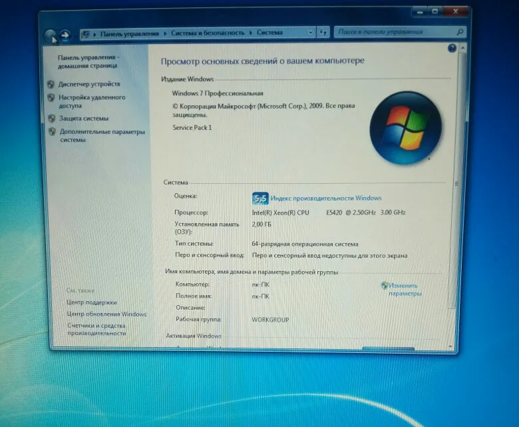This screenshot has width=519, height=427.
Task: Go to the Система и безопасность breadcrumb
Action: [x=208, y=33]
